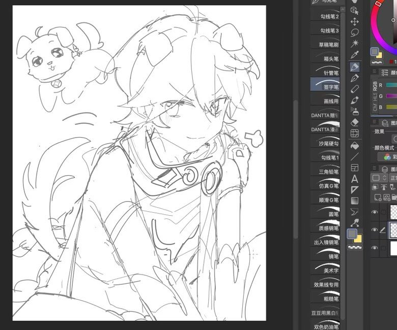Select the transparent color swatch in toolbar
The width and height of the screenshot is (397, 330).
355,247
